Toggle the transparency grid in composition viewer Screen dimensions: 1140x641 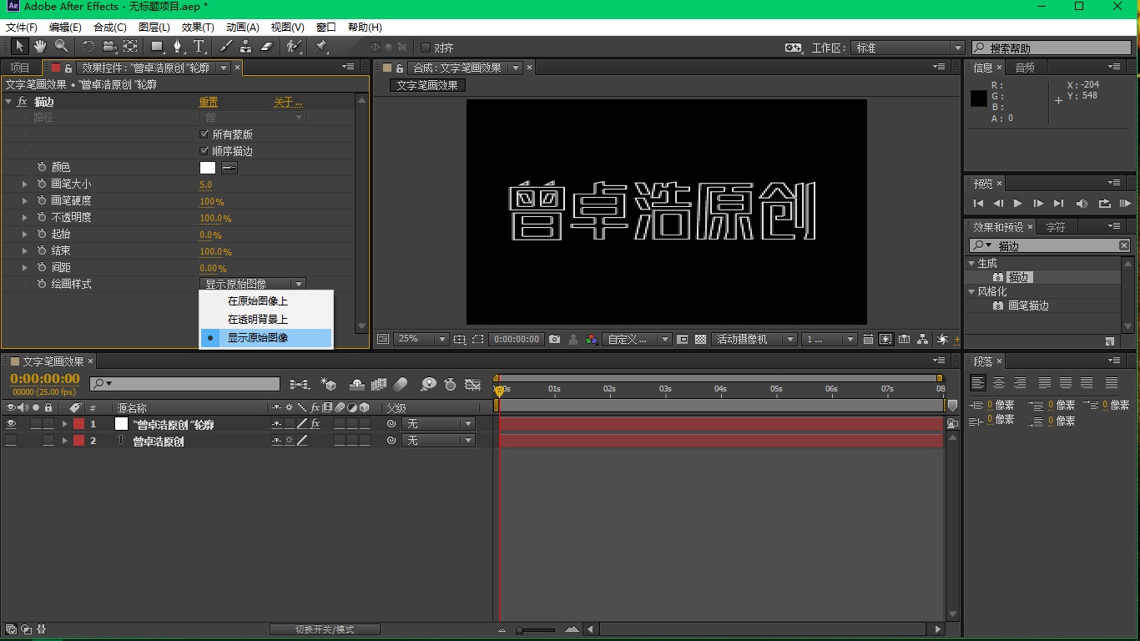click(x=700, y=339)
